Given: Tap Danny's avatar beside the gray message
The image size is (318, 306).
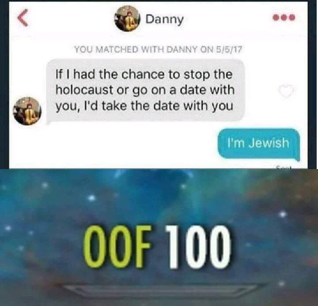Looking at the screenshot, I should click(x=27, y=111).
